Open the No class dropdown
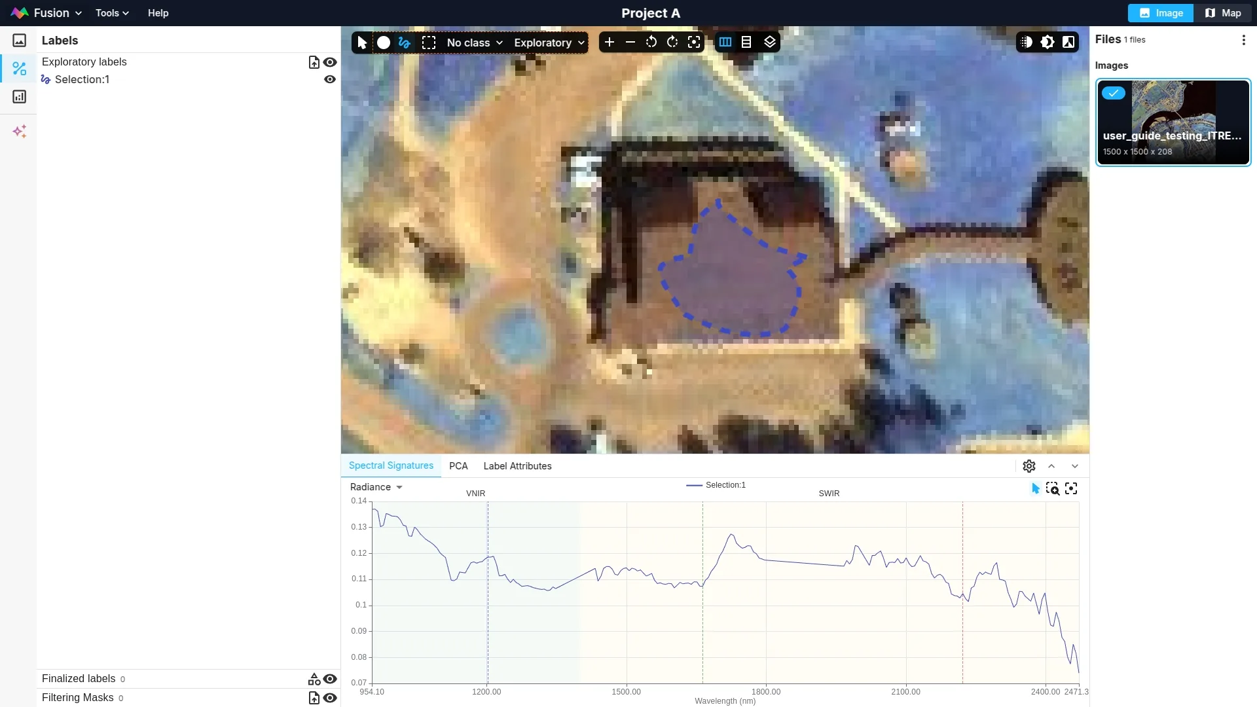1257x707 pixels. click(475, 43)
